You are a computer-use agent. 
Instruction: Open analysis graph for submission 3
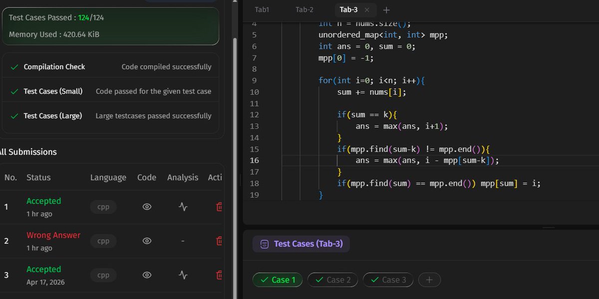click(183, 275)
